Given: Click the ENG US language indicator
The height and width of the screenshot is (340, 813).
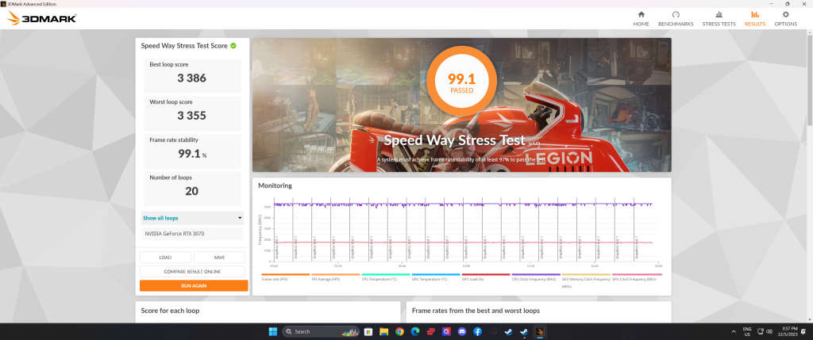Looking at the screenshot, I should coord(747,332).
